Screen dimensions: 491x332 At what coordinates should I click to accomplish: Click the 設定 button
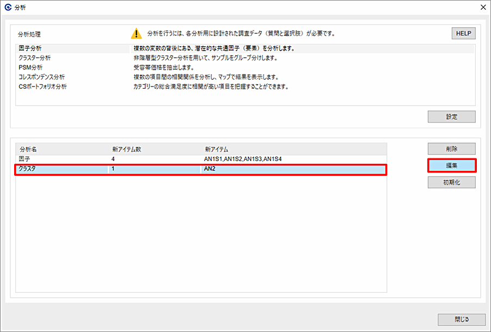452,116
